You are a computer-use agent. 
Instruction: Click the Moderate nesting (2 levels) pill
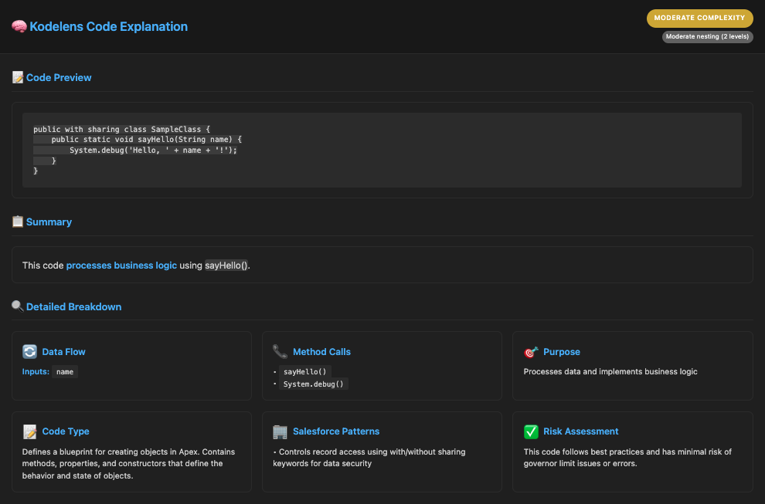pos(707,36)
